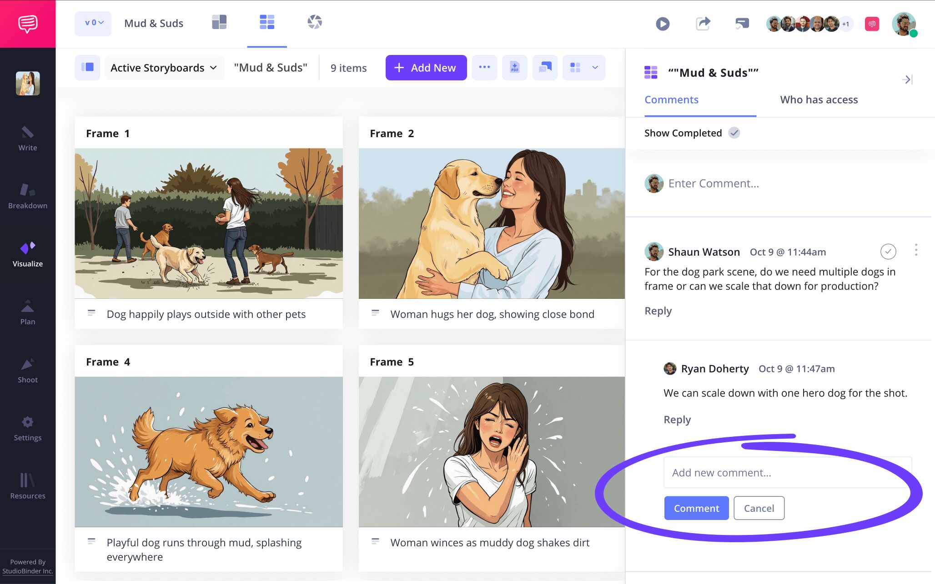Mark Shaun Watson's comment as resolved

pyautogui.click(x=888, y=251)
